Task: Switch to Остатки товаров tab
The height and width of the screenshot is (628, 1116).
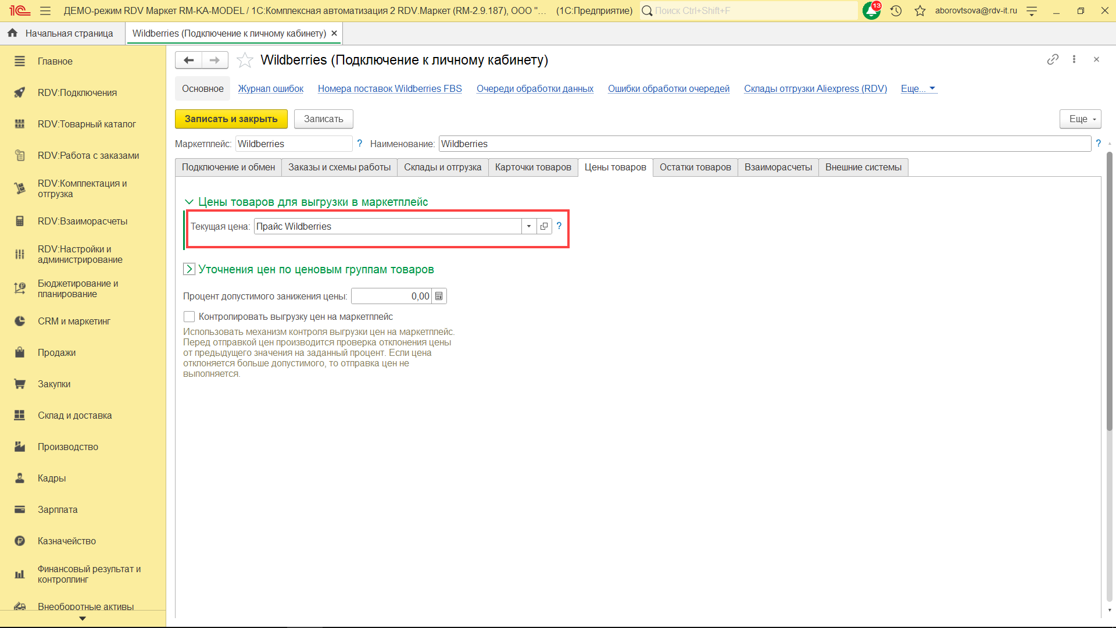Action: 695,167
